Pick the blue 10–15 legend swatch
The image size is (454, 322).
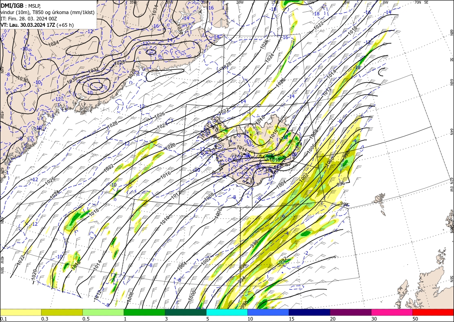(x=268, y=312)
